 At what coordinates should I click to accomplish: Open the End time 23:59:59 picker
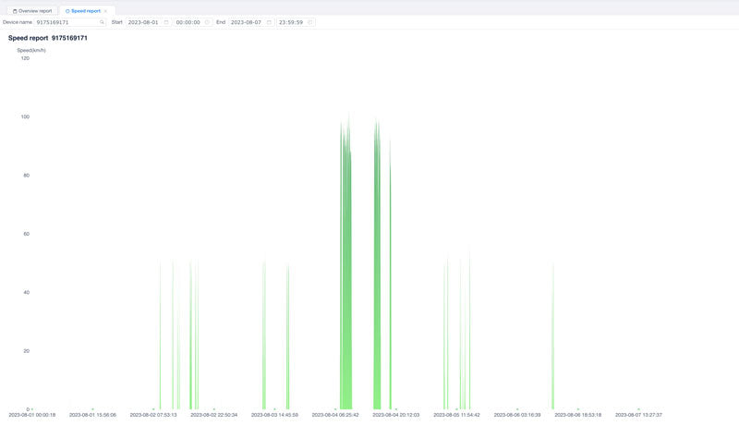pos(291,21)
